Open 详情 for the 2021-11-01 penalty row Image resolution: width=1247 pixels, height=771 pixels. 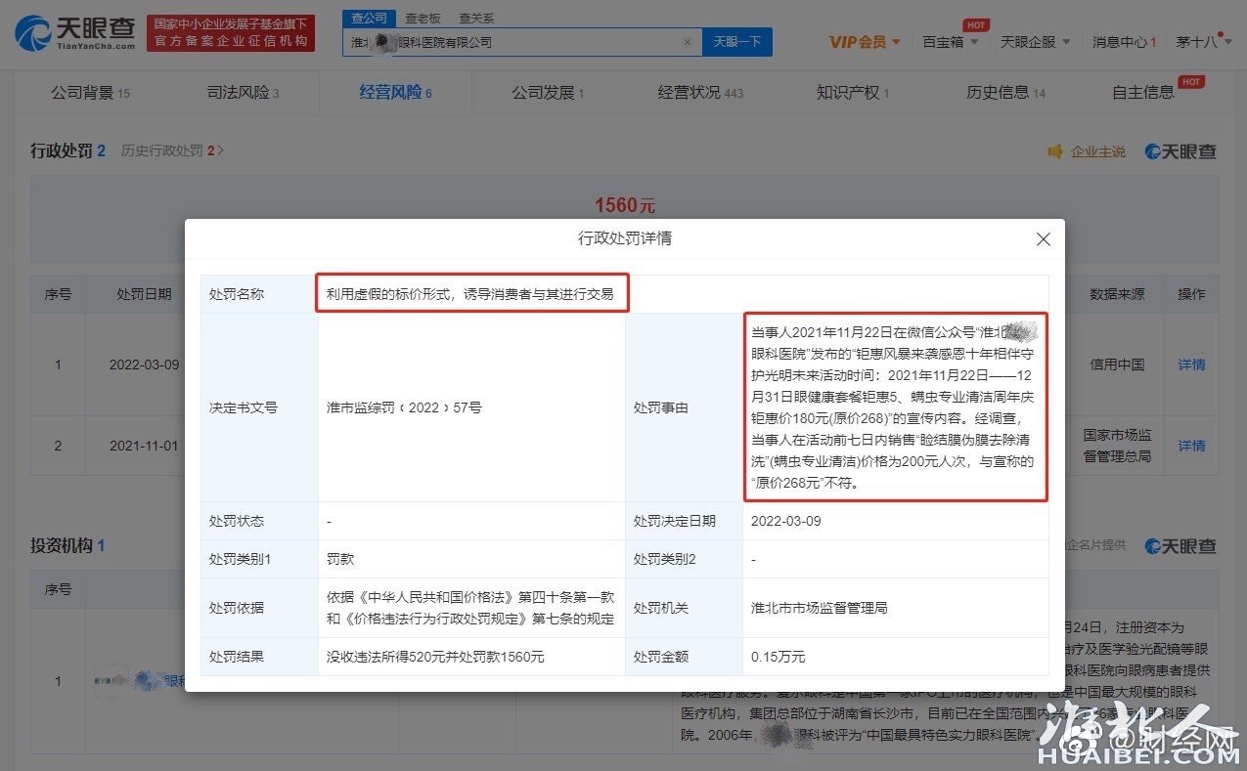coord(1191,446)
